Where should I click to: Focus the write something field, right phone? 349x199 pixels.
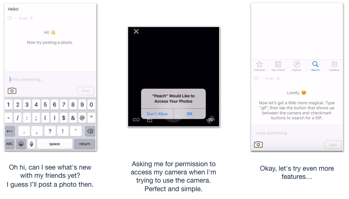(x=297, y=133)
